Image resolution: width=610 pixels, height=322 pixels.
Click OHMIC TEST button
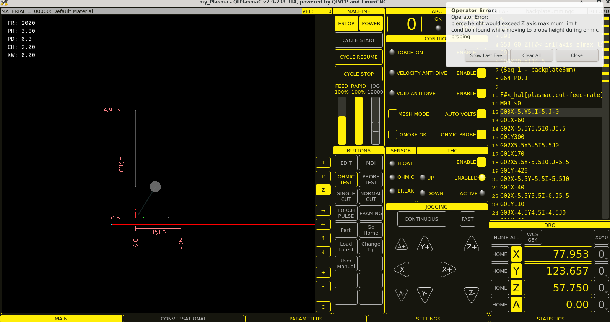click(x=346, y=180)
